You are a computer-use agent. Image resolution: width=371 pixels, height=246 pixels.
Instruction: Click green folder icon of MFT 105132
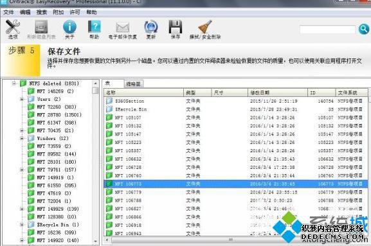109,126
